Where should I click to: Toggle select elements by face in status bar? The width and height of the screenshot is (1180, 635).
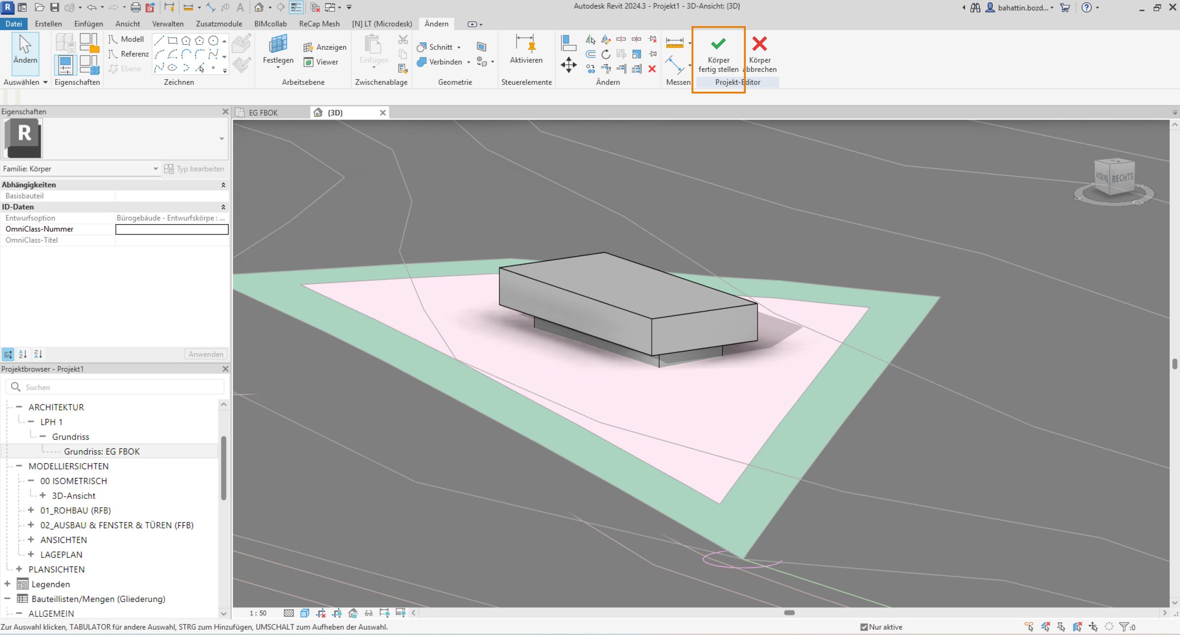pos(1077,627)
